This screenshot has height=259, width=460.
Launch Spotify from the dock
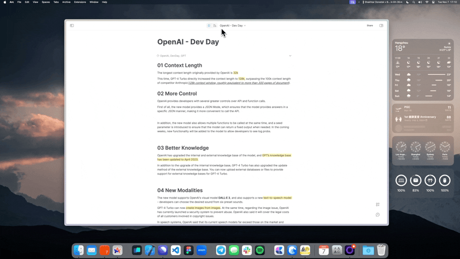pos(260,250)
